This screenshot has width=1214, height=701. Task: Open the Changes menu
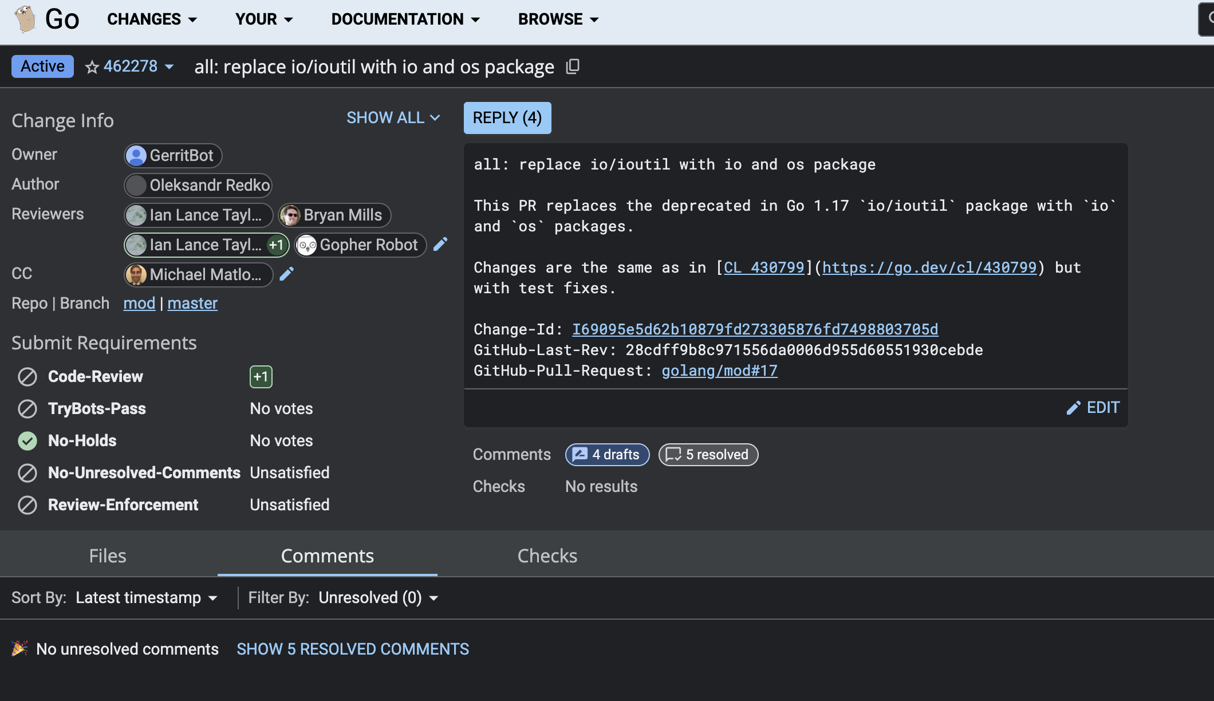(152, 19)
